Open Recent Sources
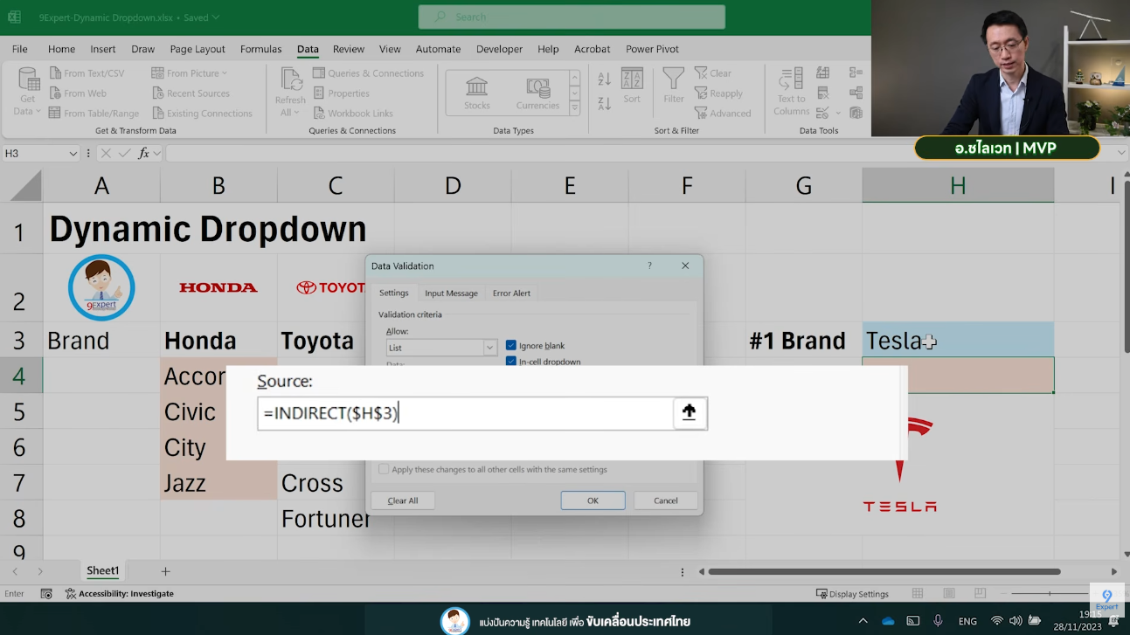The height and width of the screenshot is (635, 1130). tap(191, 93)
